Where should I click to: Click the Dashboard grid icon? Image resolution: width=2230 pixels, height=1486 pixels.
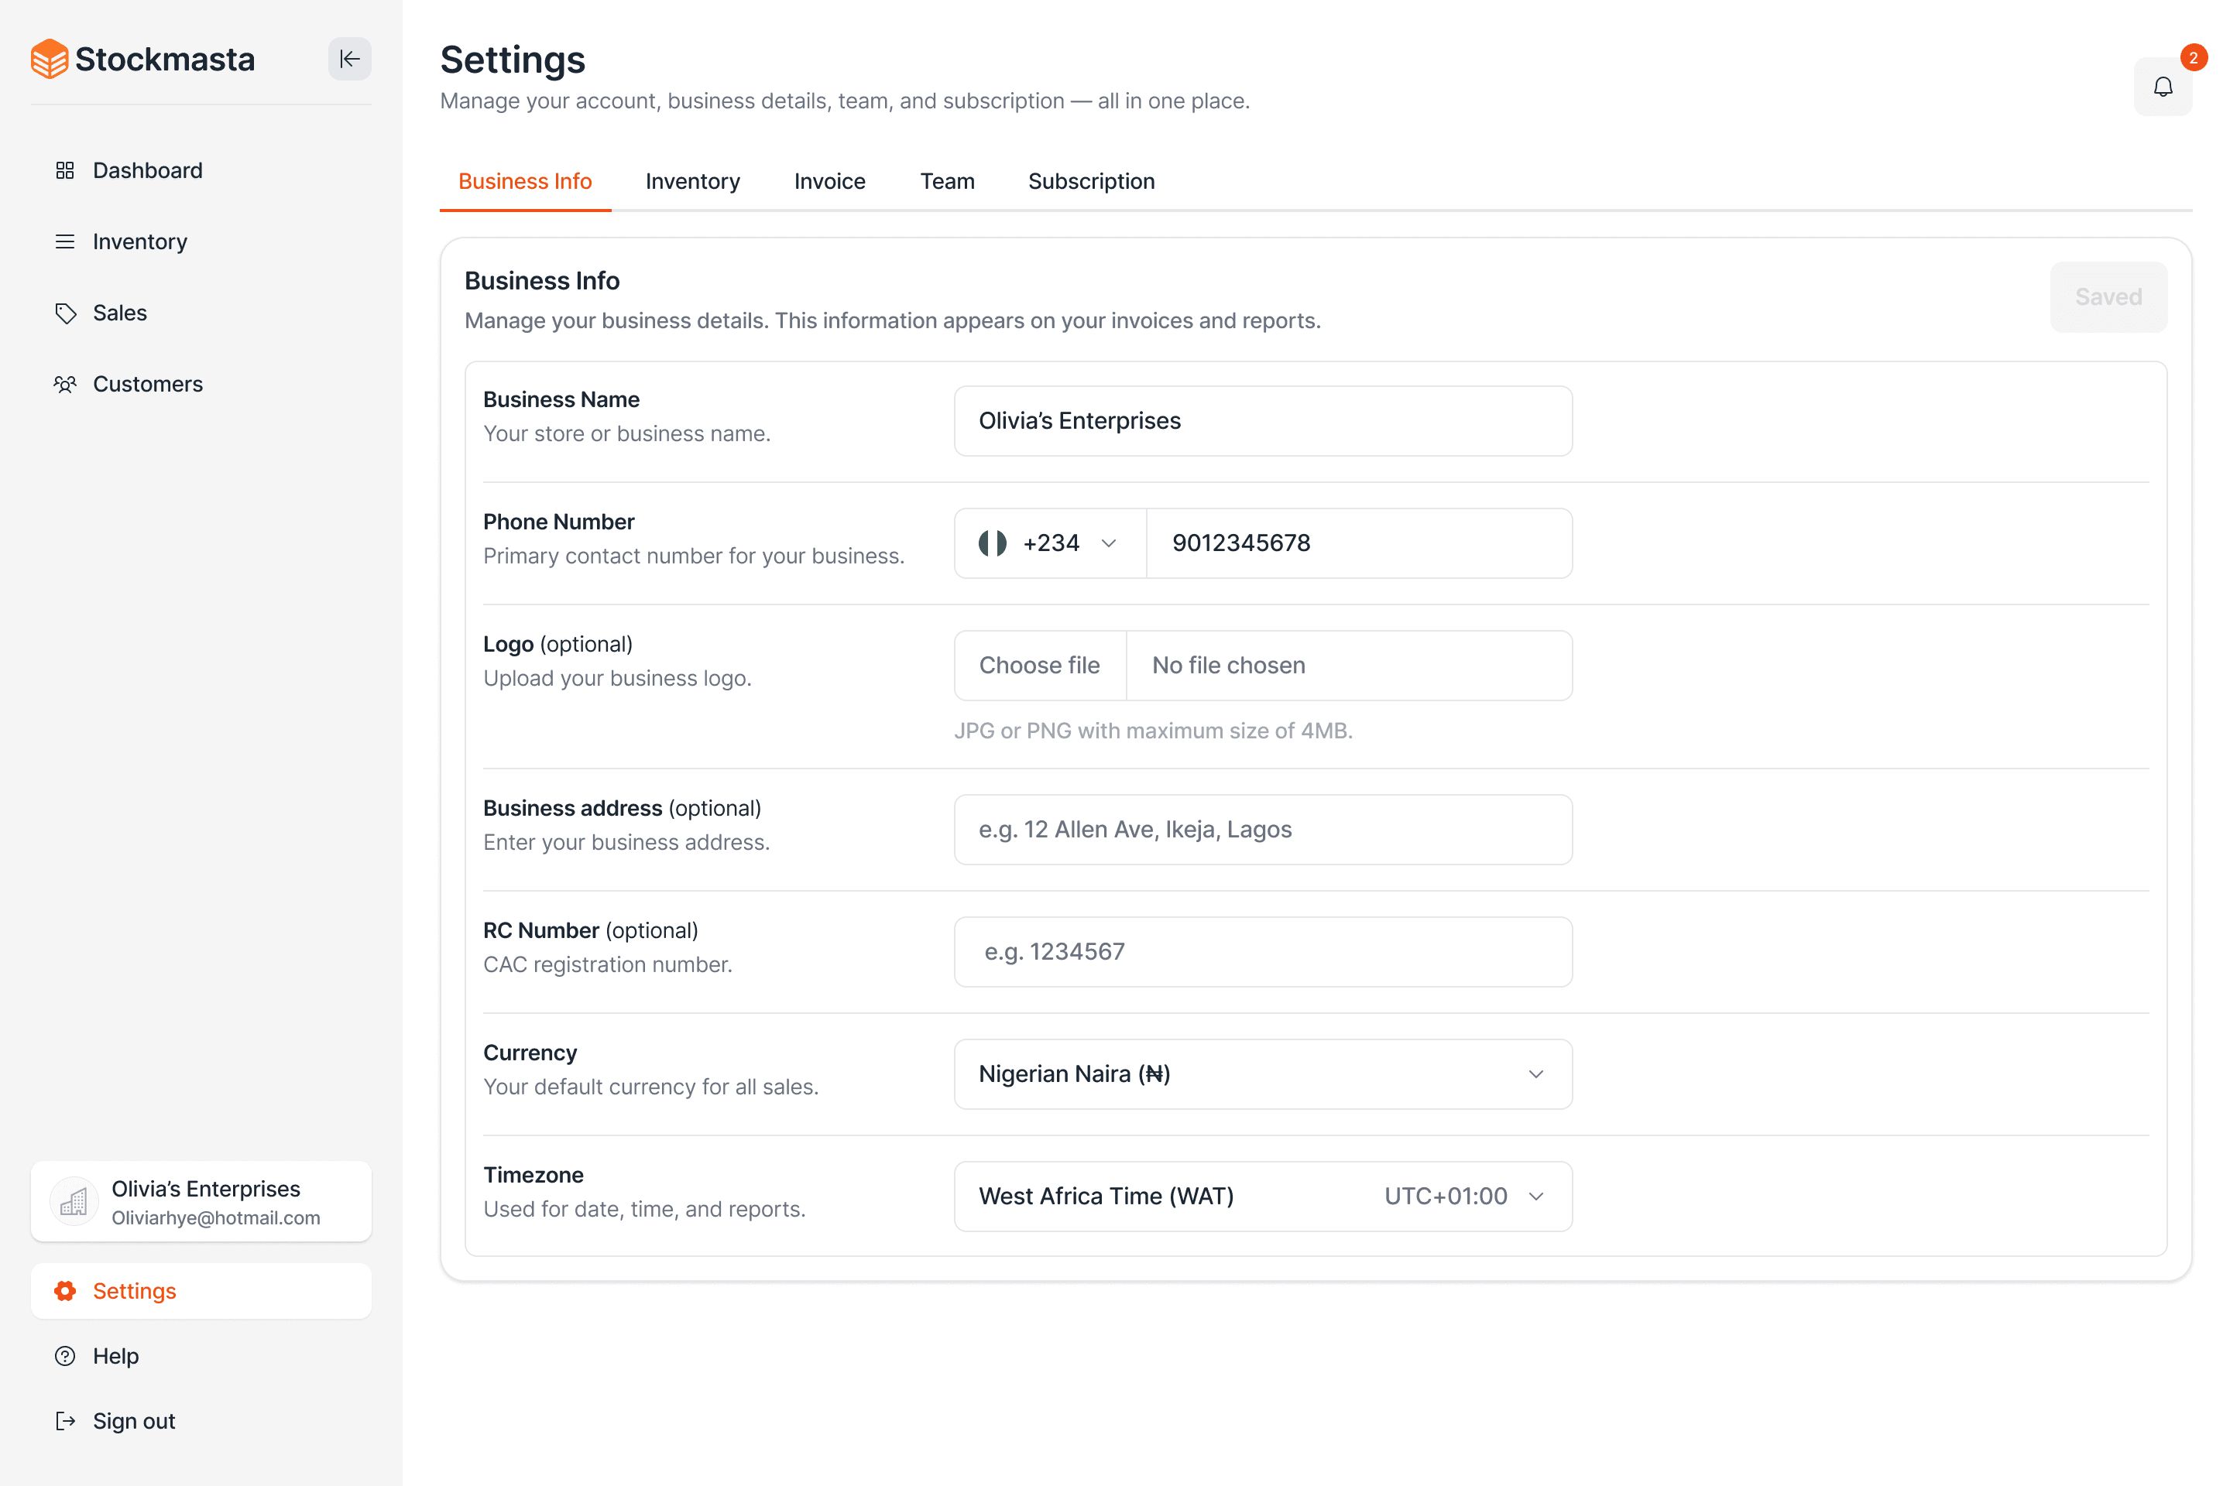click(x=64, y=170)
